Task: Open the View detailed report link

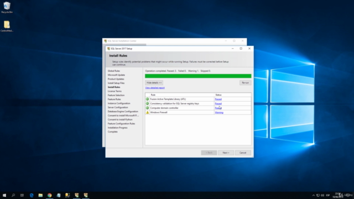Action: 155,88
